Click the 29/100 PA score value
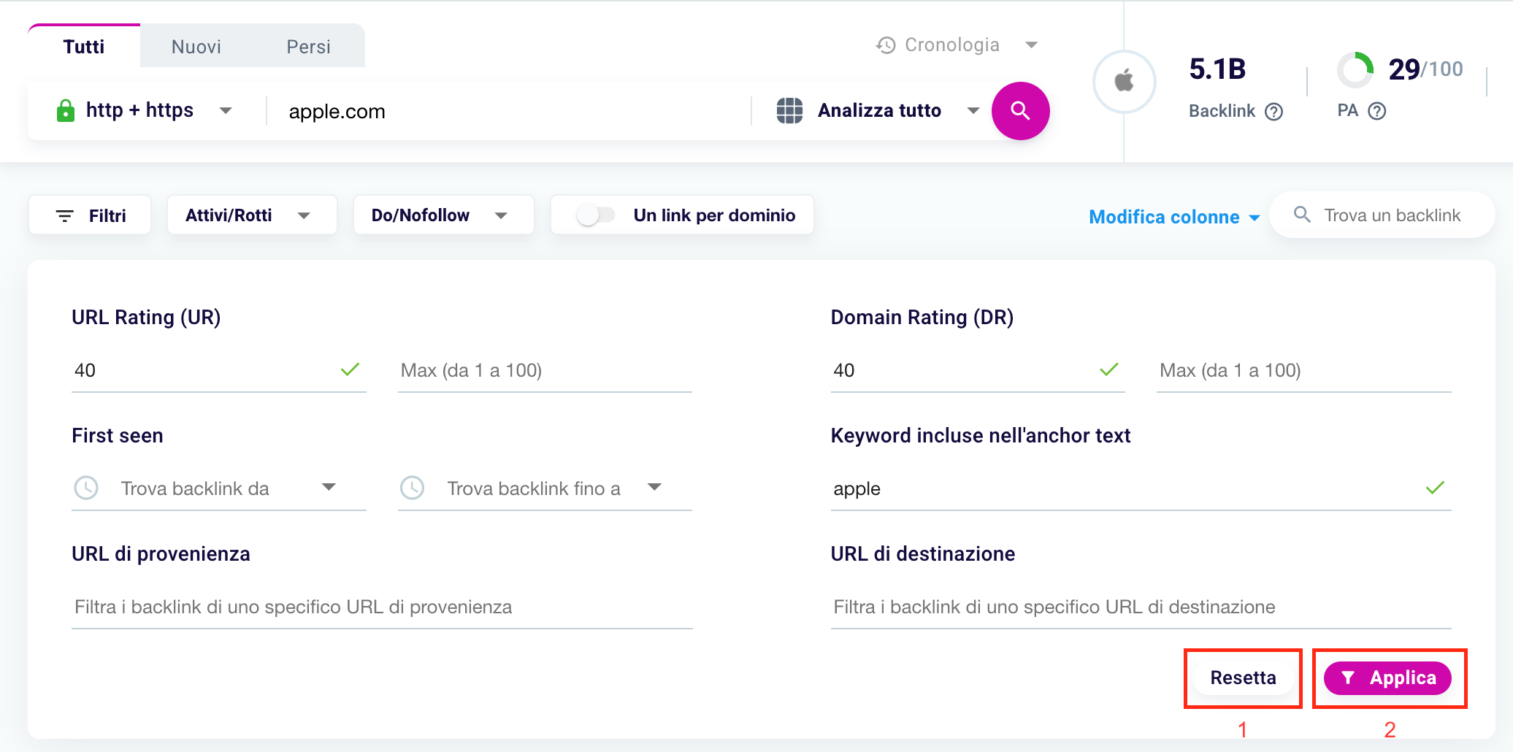 [x=1425, y=70]
